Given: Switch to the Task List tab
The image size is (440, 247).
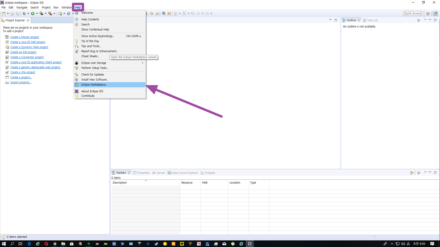Looking at the screenshot, I should click(370, 21).
